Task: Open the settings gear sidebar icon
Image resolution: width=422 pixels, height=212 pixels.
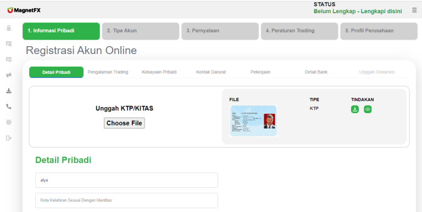Action: (9, 122)
